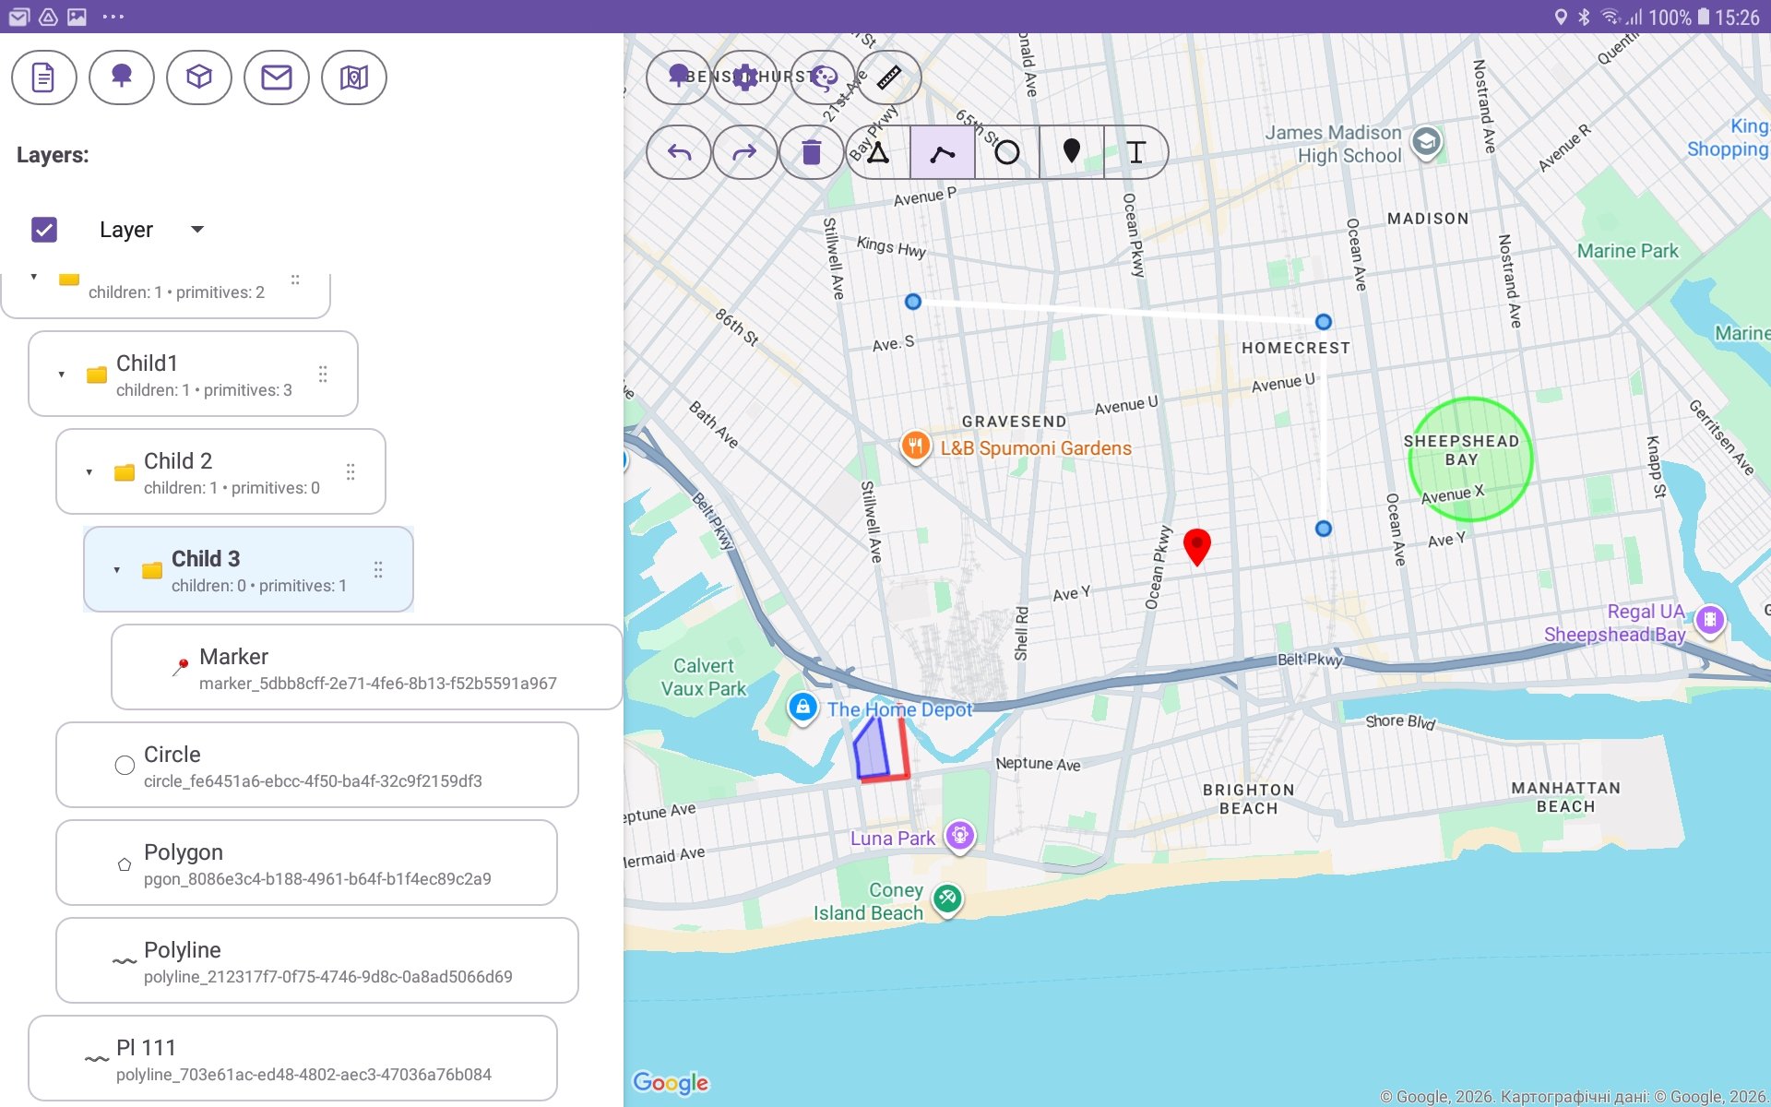Viewport: 1771px width, 1107px height.
Task: Select the text label tool
Action: tap(1136, 152)
